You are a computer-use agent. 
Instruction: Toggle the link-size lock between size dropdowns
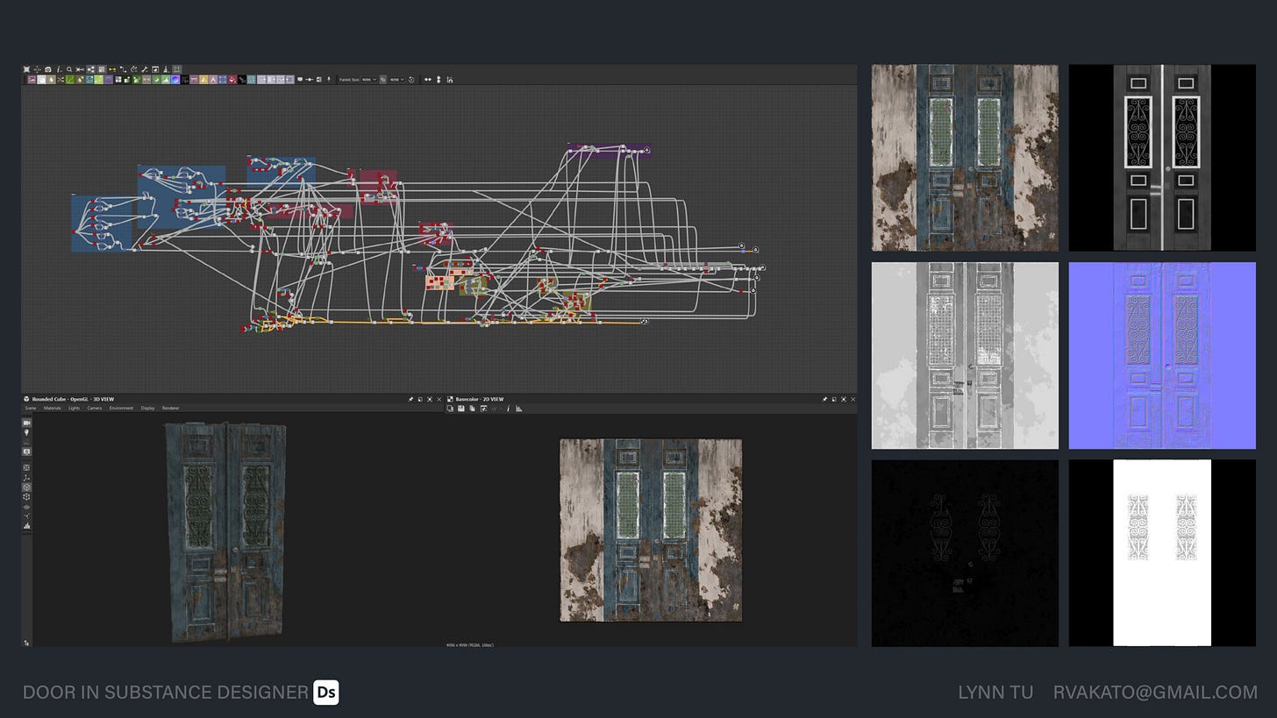(383, 80)
